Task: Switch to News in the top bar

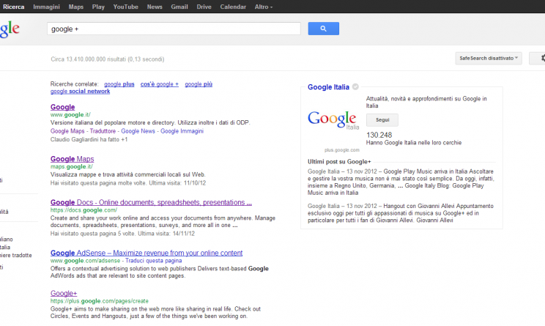Action: tap(155, 7)
